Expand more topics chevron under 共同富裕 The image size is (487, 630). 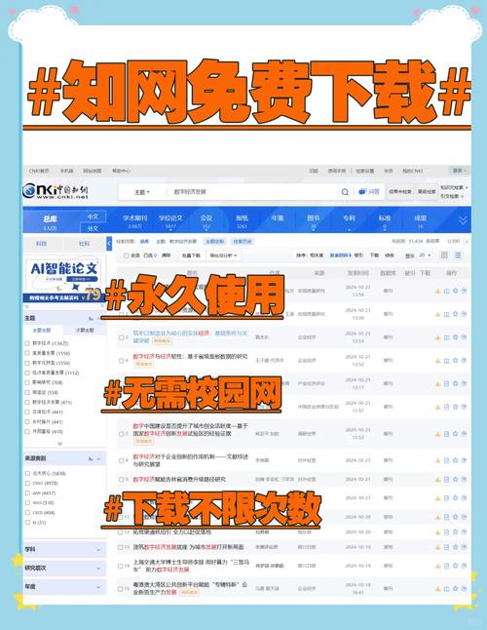click(x=59, y=444)
